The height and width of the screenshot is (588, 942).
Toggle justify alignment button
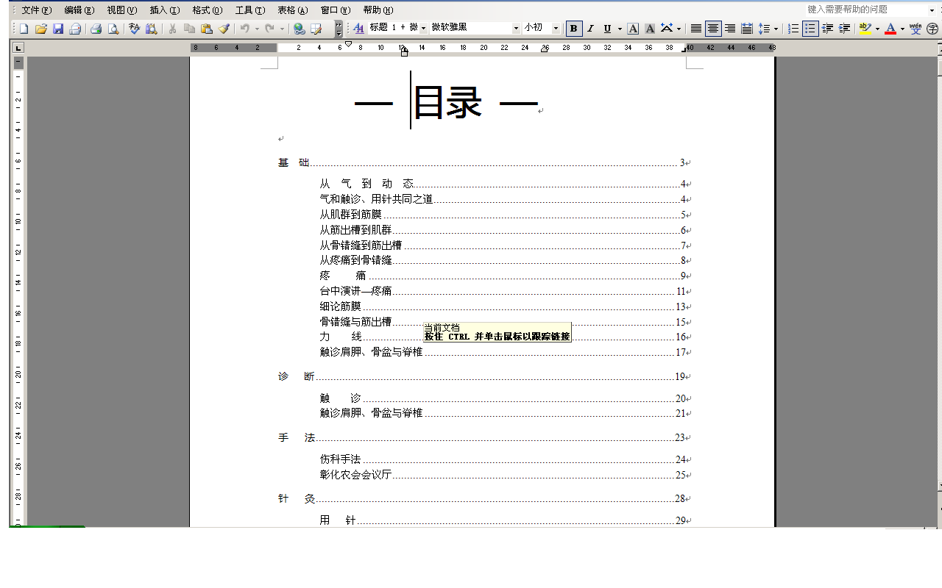tap(696, 29)
